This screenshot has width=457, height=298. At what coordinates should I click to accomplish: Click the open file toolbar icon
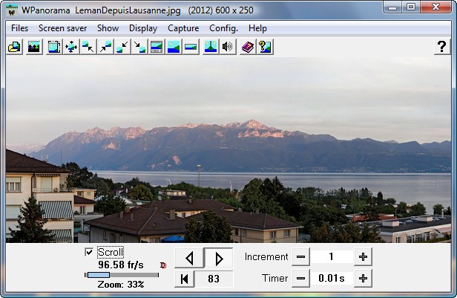pos(14,47)
